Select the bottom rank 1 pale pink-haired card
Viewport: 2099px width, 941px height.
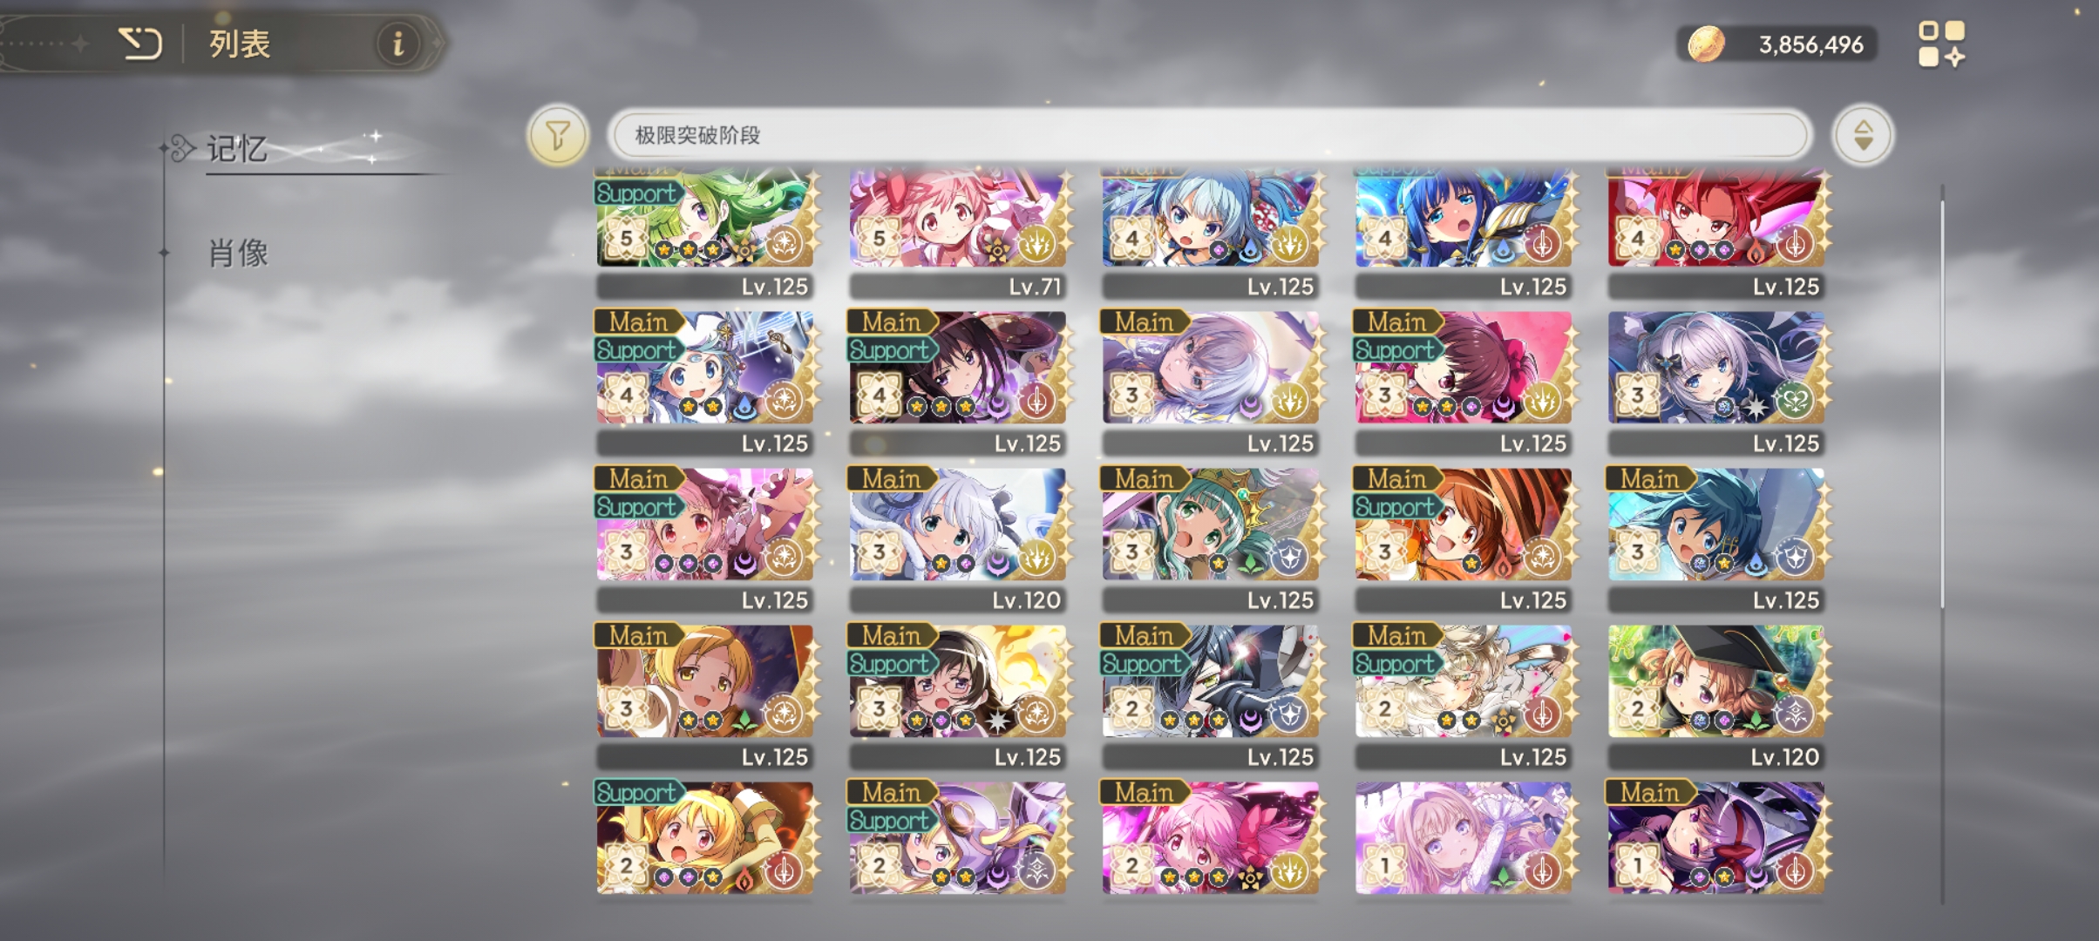(1464, 838)
